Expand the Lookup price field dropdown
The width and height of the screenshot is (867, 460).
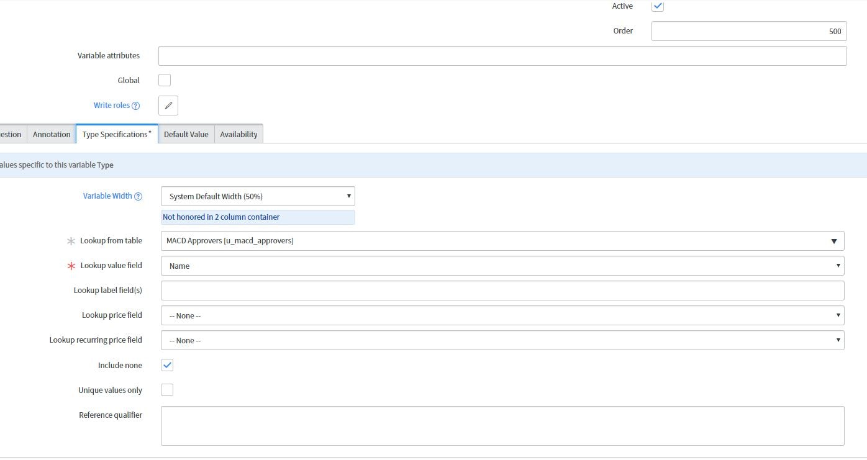coord(502,315)
